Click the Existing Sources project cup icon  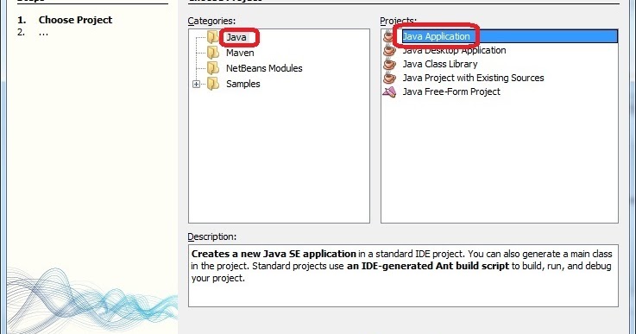tap(389, 78)
